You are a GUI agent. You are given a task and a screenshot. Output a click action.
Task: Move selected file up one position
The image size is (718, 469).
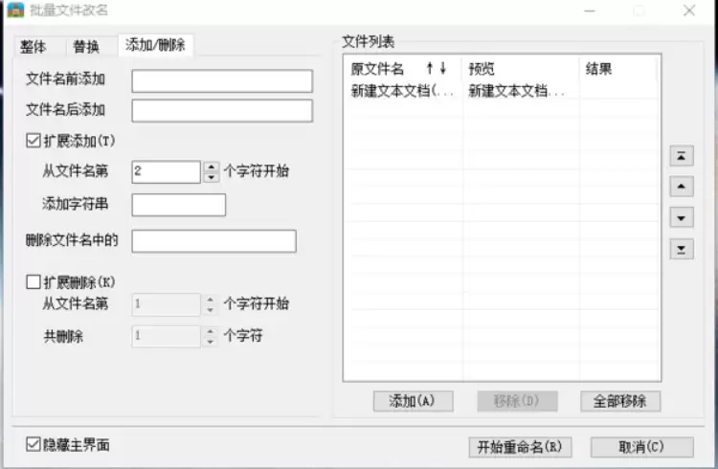click(682, 187)
